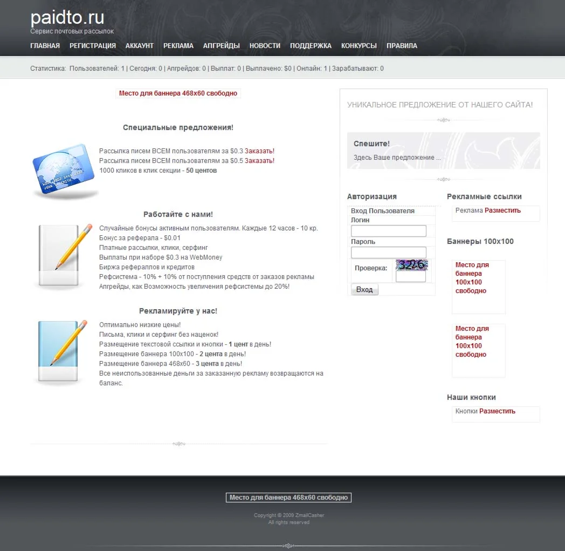565x551 pixels.
Task: Click the blue credit card icon
Action: [x=64, y=169]
